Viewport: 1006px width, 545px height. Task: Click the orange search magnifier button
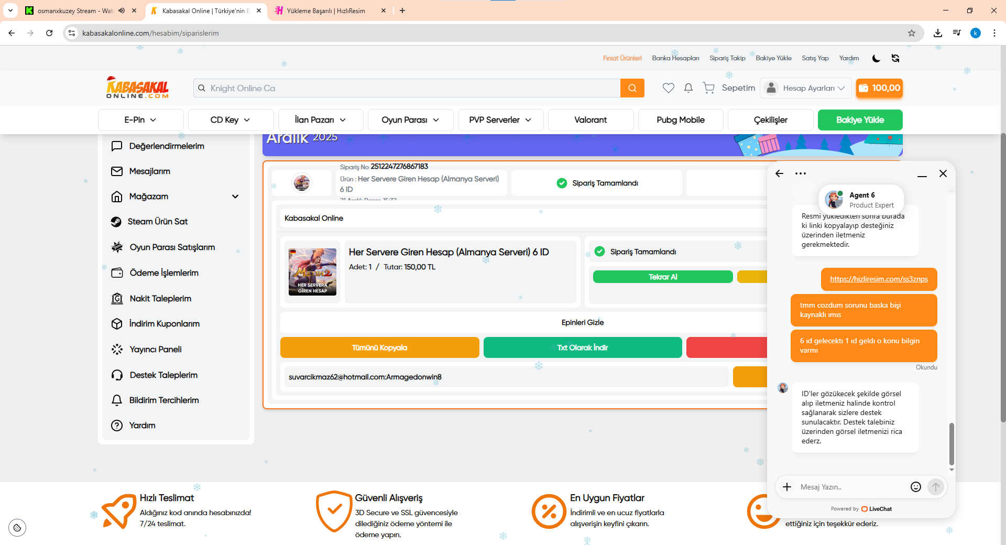[632, 88]
